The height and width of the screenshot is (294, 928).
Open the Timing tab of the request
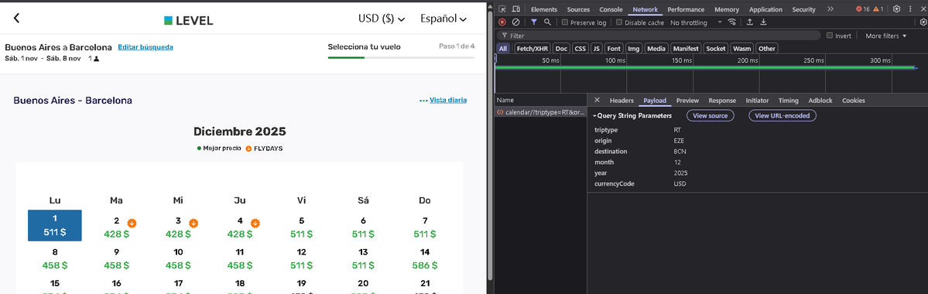789,101
